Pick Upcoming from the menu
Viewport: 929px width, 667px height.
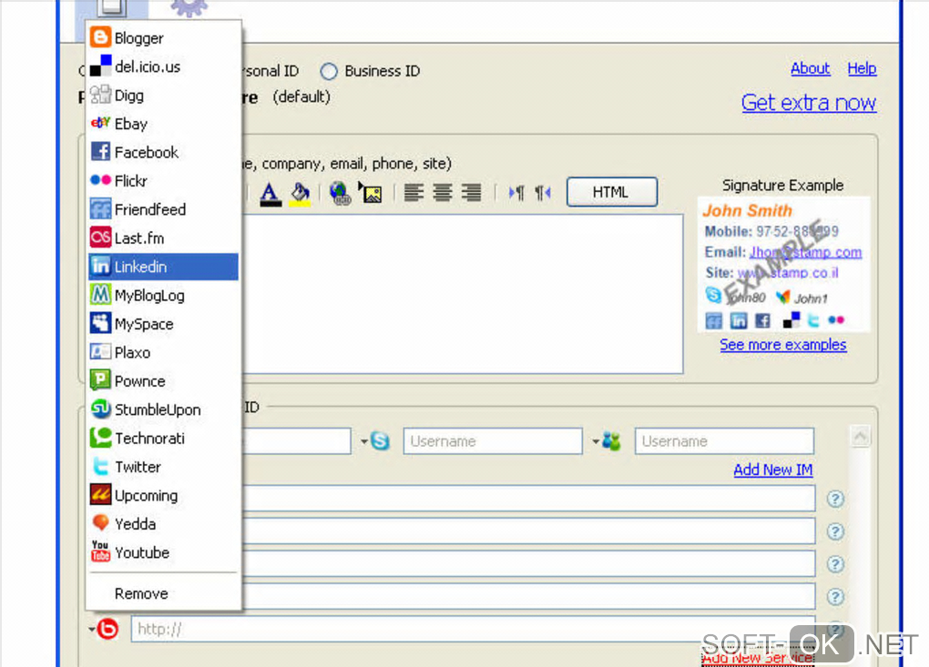[x=163, y=495]
